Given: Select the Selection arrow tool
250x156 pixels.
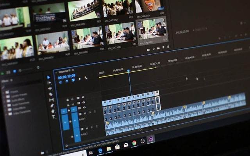Looking at the screenshot, I should point(49,77).
